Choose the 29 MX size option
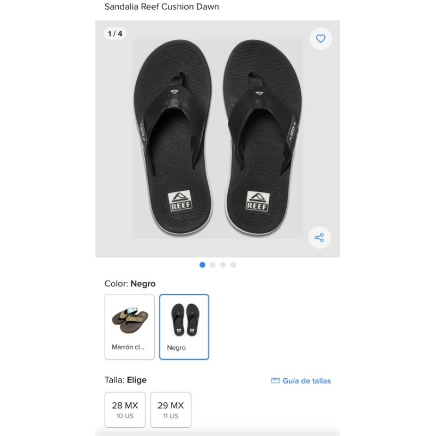This screenshot has height=436, width=436. point(171,410)
